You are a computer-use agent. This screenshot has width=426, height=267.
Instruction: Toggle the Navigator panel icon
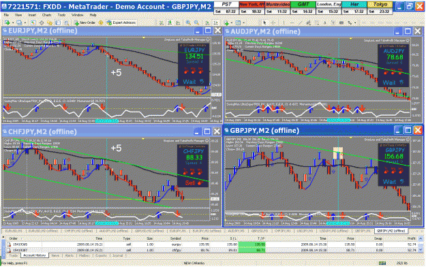tap(50, 22)
